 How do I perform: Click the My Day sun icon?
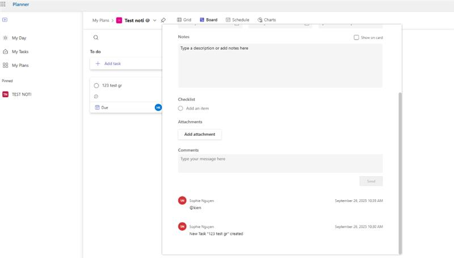coord(5,38)
